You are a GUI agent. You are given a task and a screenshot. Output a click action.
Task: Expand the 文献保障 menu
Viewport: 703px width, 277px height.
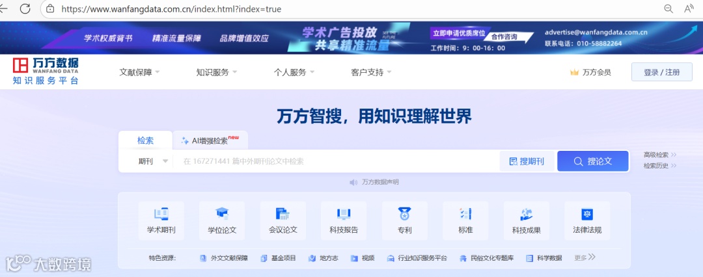point(139,72)
